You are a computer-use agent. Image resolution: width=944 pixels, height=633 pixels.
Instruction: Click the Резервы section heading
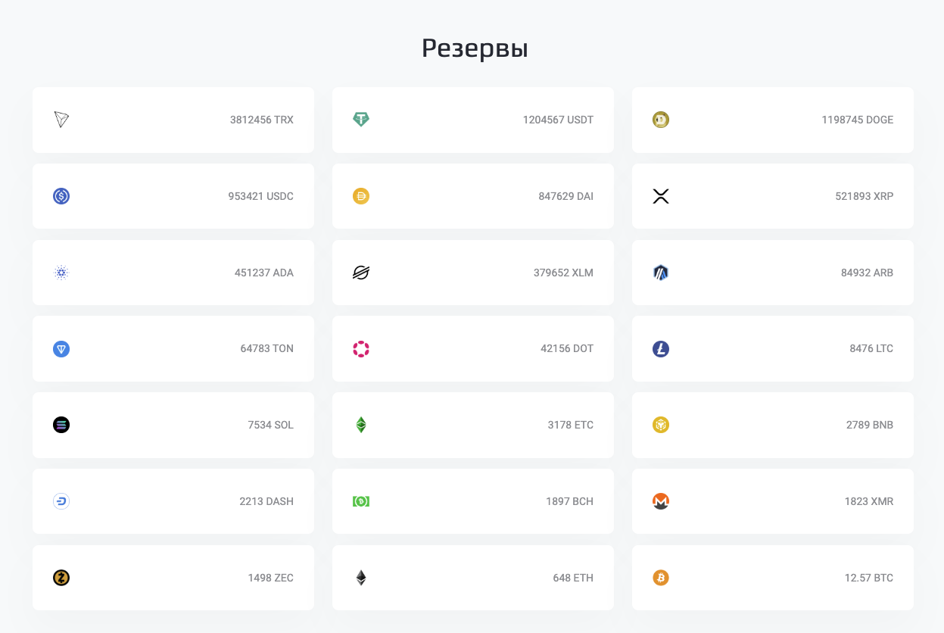475,48
